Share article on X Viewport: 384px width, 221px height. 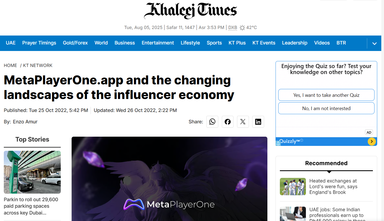(243, 122)
